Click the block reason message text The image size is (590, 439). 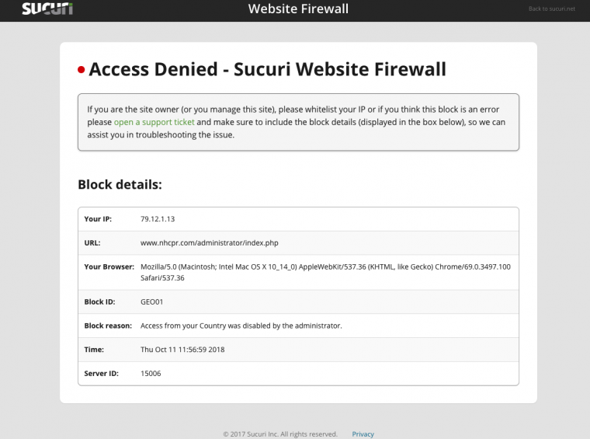(241, 326)
